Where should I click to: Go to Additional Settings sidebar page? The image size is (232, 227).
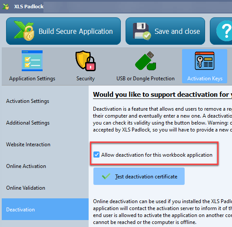click(x=28, y=123)
